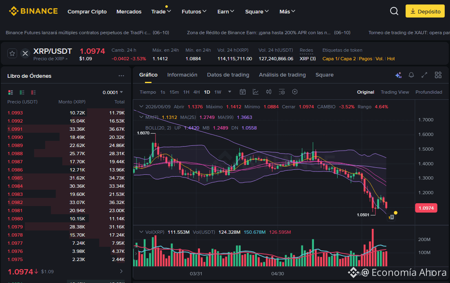450x283 pixels.
Task: Click the XRP coin logo icon
Action: tap(25, 53)
